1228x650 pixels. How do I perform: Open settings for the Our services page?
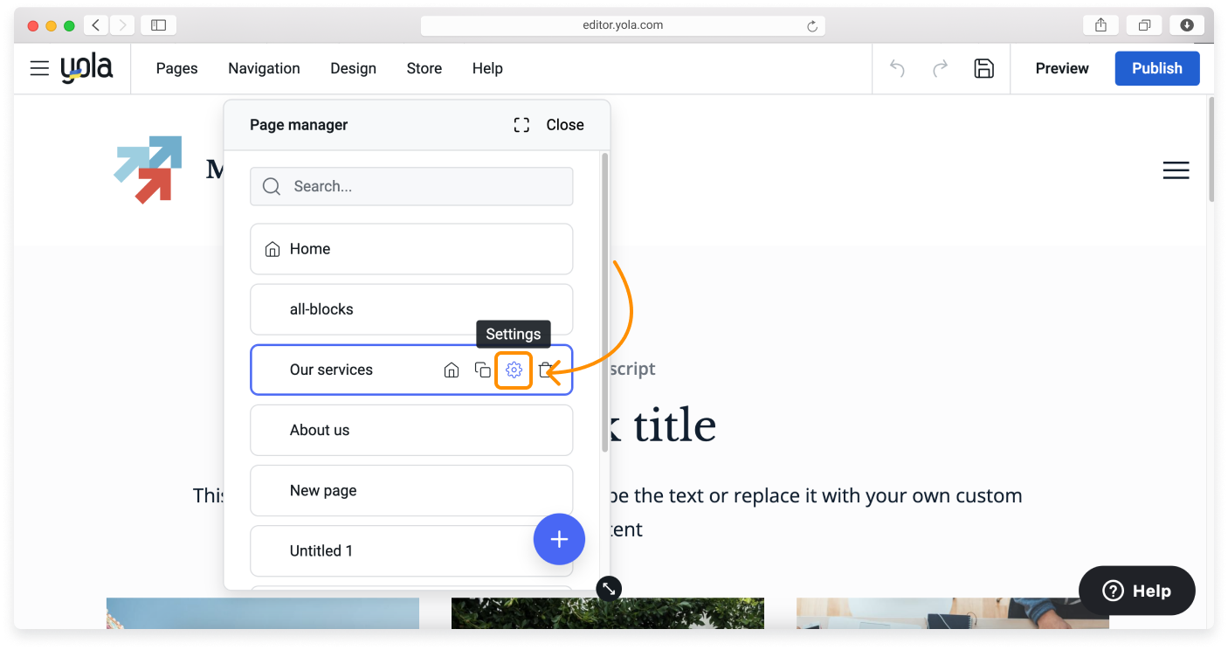[x=514, y=370]
